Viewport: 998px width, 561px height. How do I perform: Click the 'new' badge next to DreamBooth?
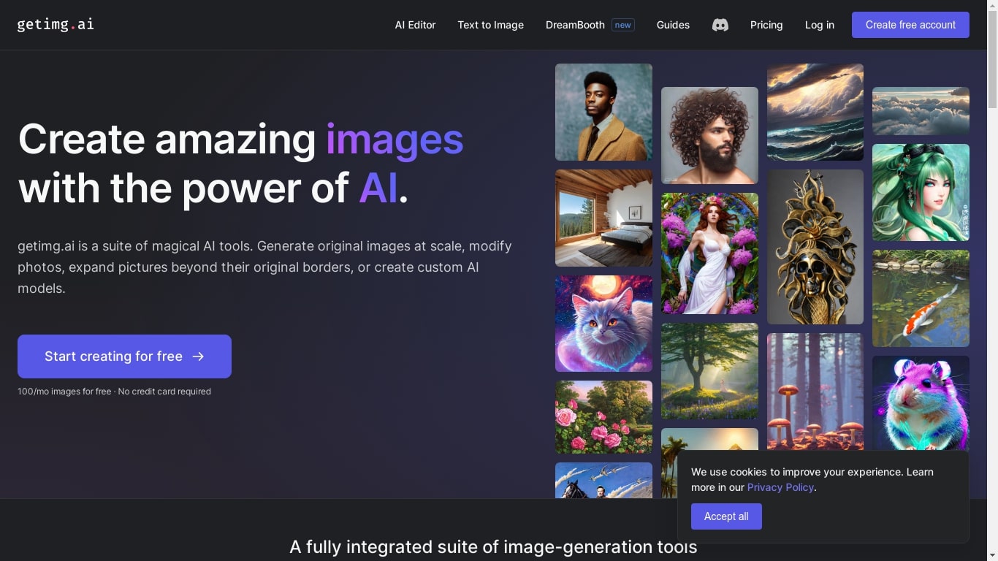[x=622, y=25]
